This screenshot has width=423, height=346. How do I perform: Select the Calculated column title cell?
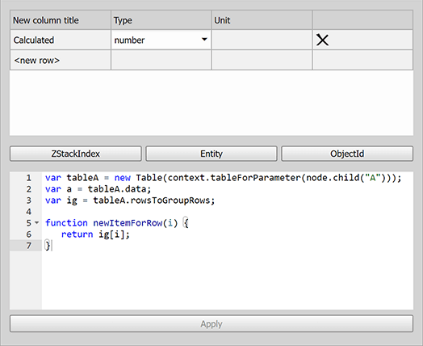pos(61,40)
